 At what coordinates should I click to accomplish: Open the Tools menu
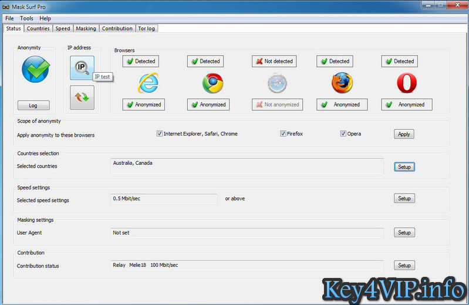pyautogui.click(x=26, y=18)
